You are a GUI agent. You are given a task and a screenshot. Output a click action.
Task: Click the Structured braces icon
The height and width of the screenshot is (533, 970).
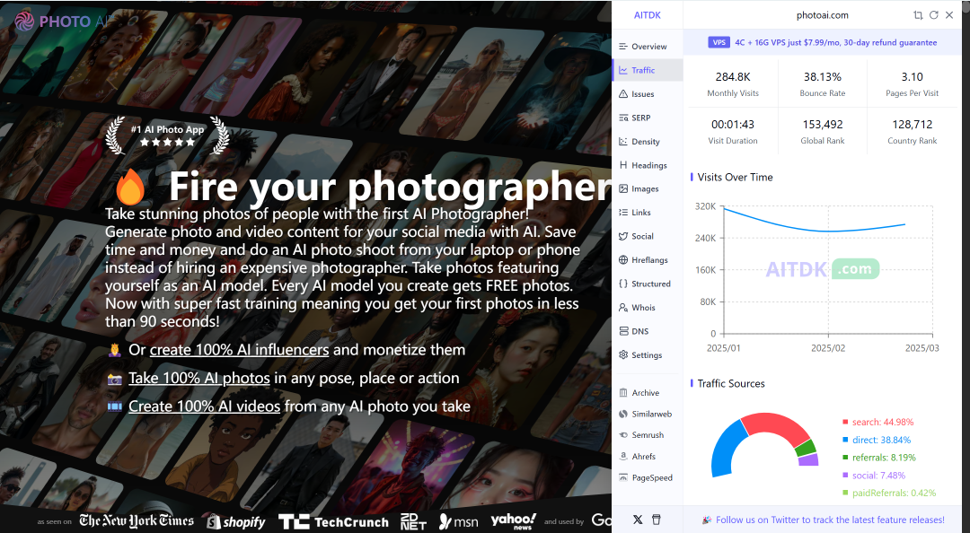(623, 284)
